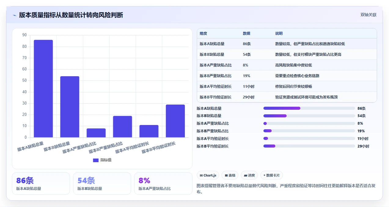
Task: Click the chart y-axis label 90
Action: [24, 35]
